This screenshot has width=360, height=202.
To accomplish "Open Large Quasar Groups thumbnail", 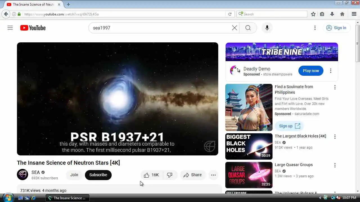I will pyautogui.click(x=249, y=175).
